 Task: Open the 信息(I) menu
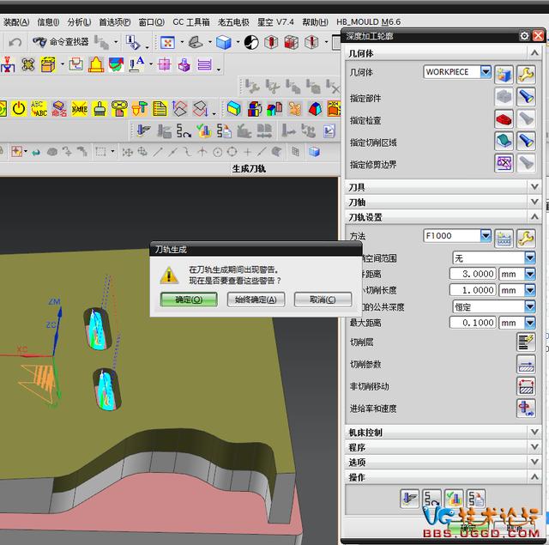tap(48, 22)
